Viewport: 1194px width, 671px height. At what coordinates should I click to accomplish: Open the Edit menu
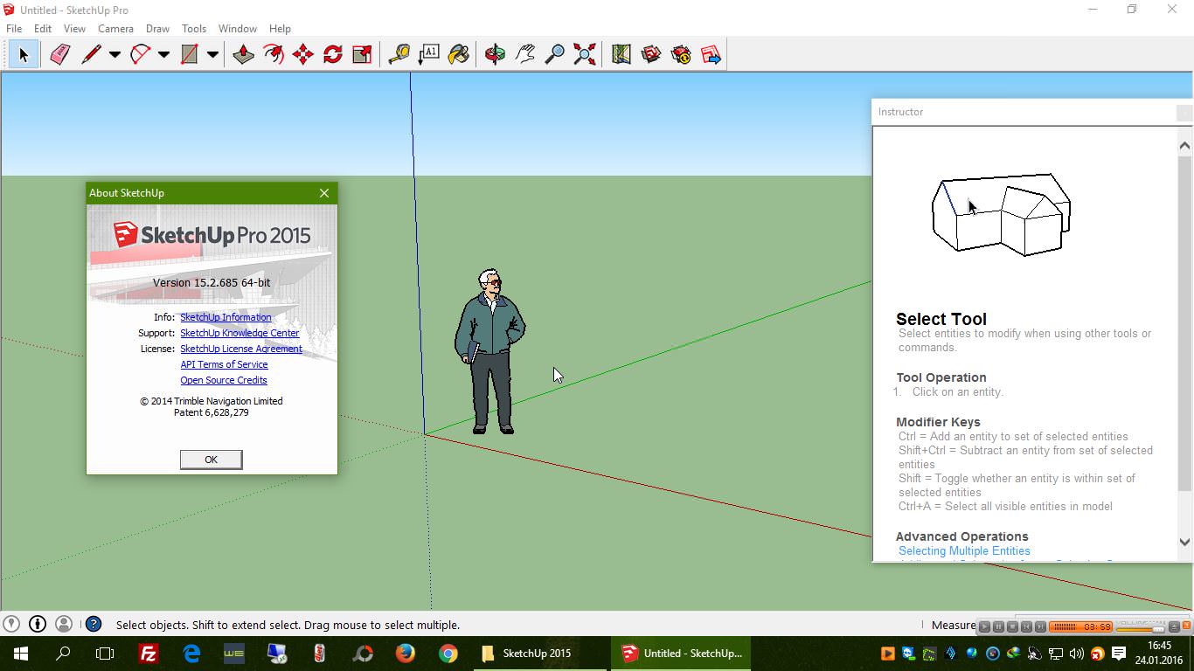tap(43, 29)
